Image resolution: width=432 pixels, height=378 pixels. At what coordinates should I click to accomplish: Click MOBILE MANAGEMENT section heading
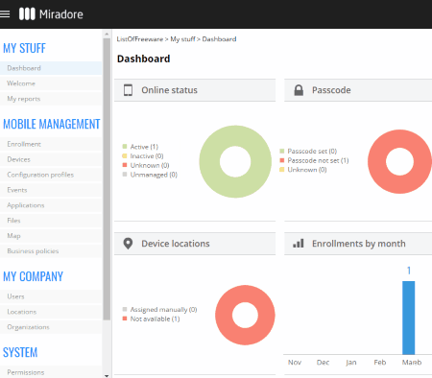point(52,125)
